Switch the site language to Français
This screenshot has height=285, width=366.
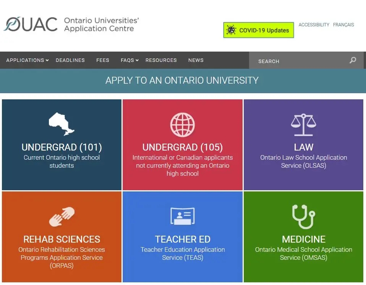coord(343,25)
